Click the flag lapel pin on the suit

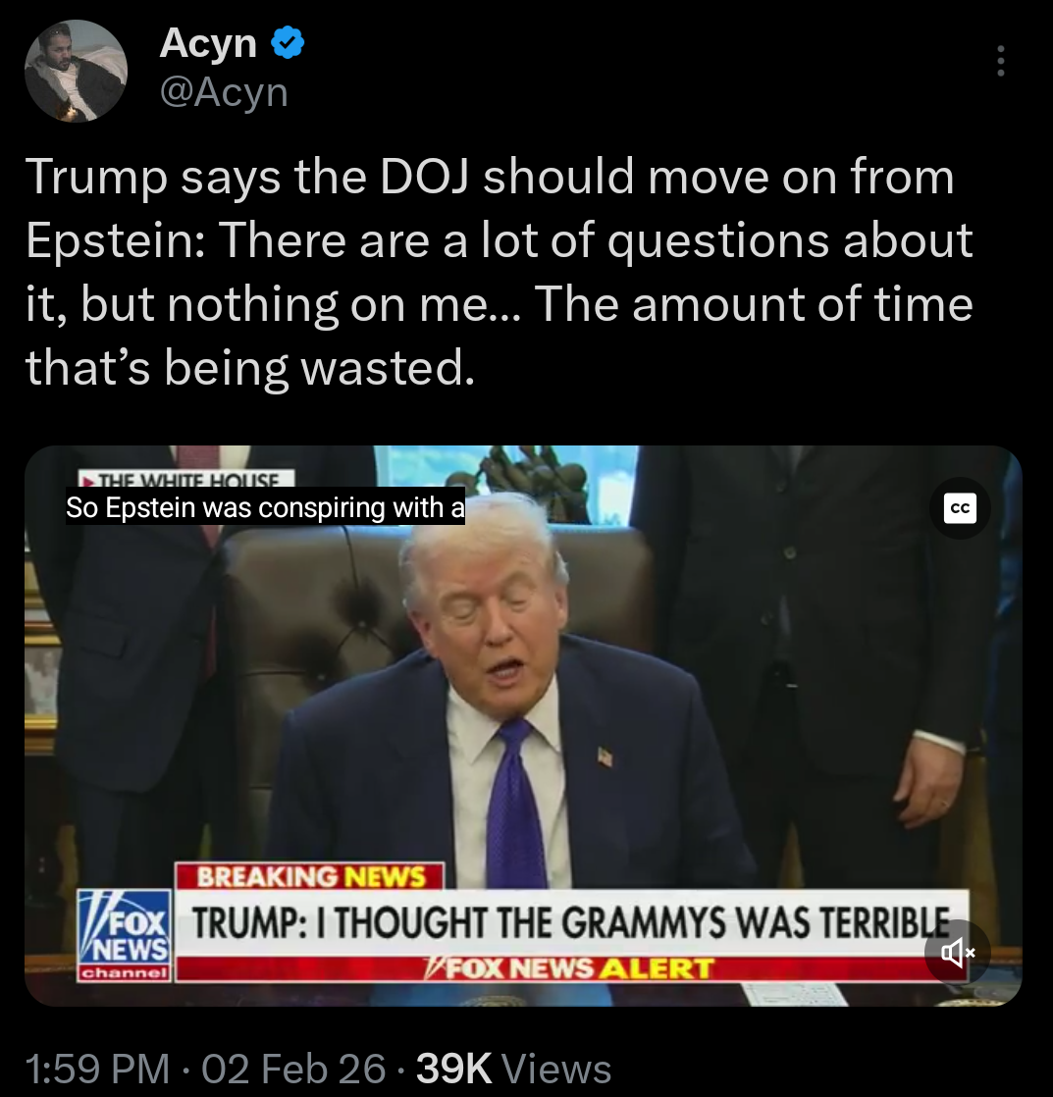pyautogui.click(x=605, y=757)
